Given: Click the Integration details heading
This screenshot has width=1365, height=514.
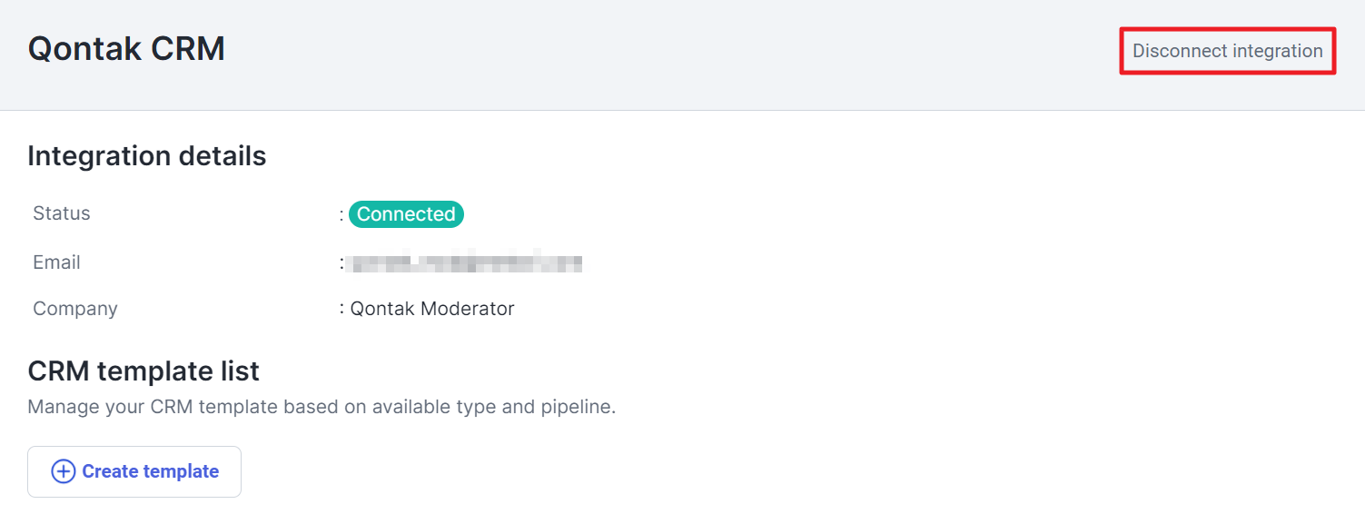Looking at the screenshot, I should [x=147, y=156].
